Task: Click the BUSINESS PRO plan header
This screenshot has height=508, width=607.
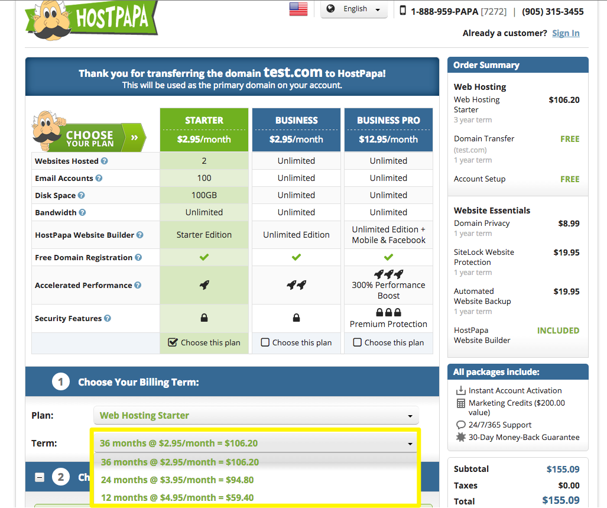Action: pyautogui.click(x=388, y=130)
